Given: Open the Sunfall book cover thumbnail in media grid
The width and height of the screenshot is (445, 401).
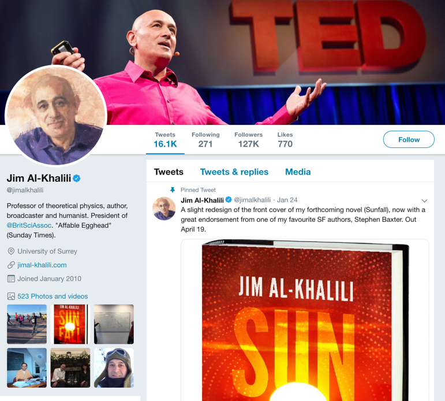Looking at the screenshot, I should pyautogui.click(x=70, y=324).
